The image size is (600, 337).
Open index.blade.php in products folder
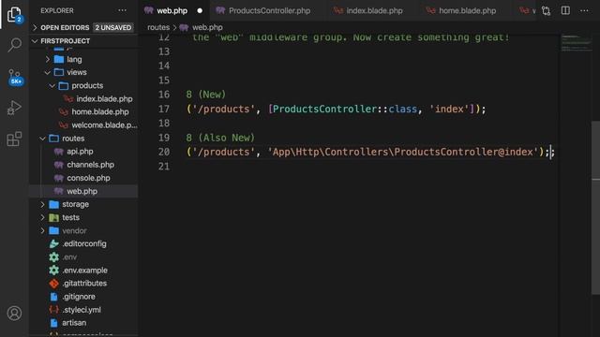point(104,99)
